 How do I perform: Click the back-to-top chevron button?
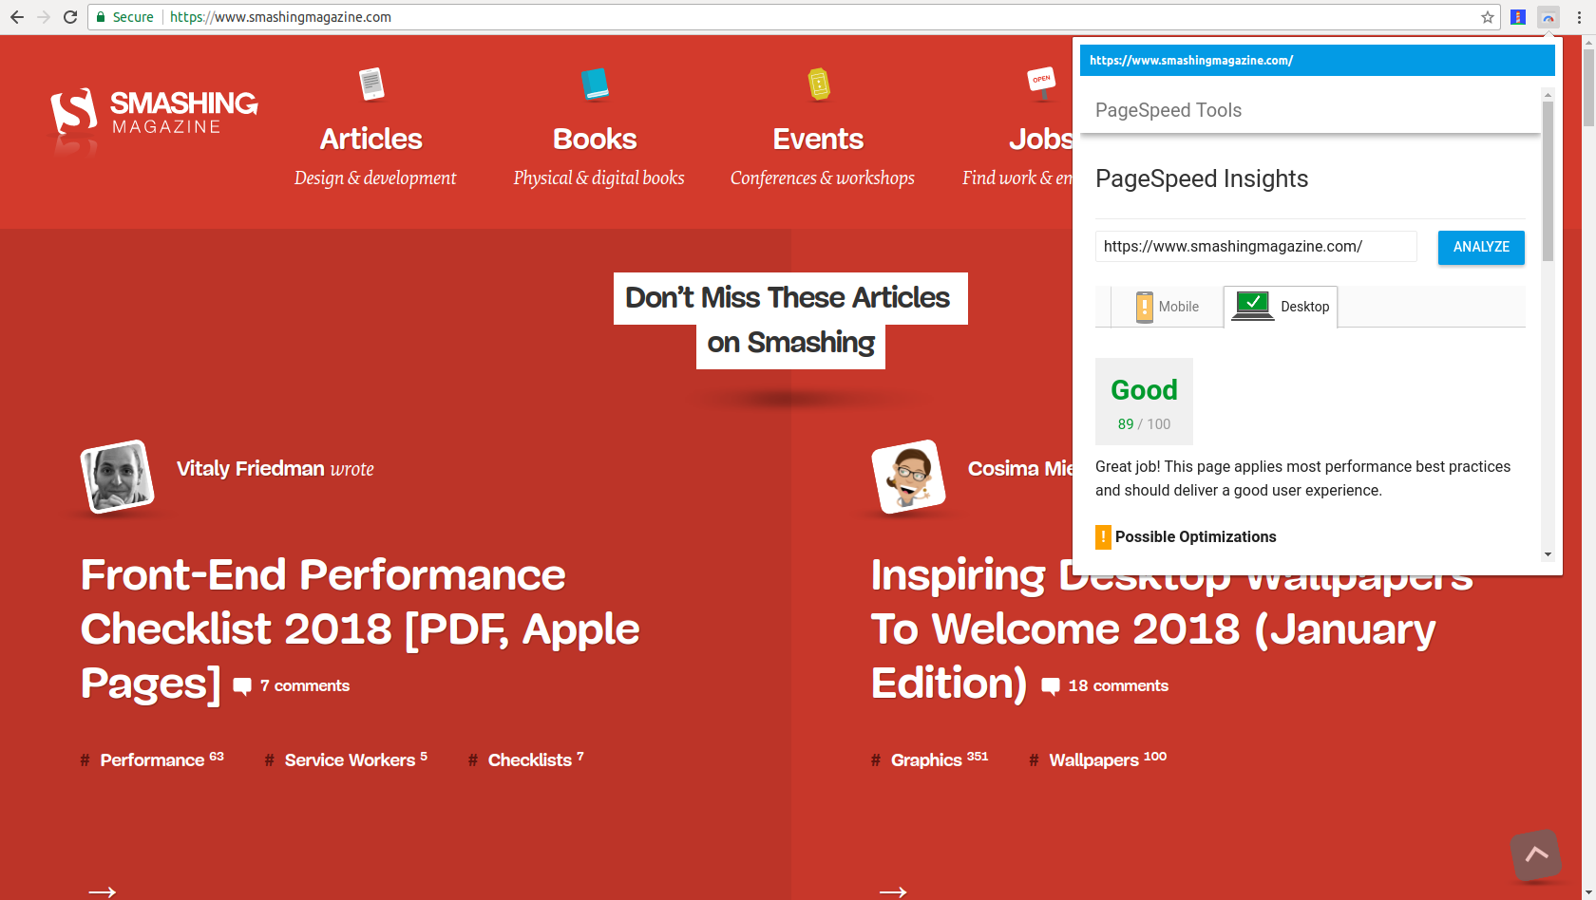(1536, 854)
